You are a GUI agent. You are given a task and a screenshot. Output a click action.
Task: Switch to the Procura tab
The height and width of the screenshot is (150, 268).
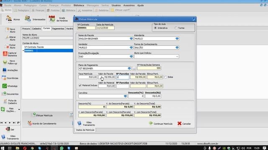point(26,29)
